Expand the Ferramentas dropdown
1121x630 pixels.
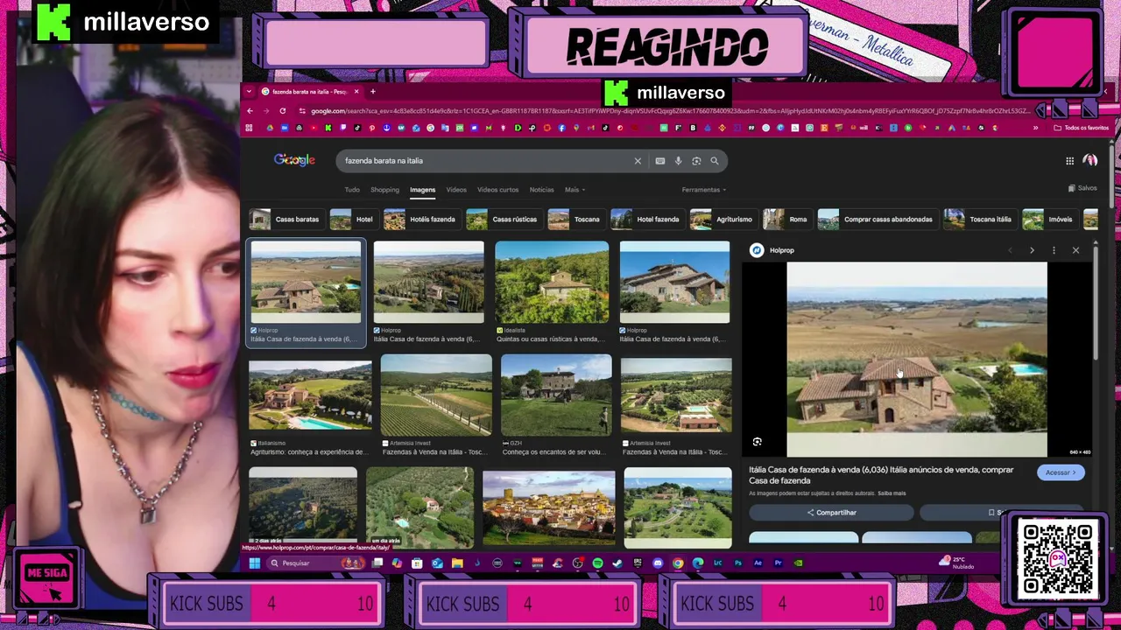(704, 190)
